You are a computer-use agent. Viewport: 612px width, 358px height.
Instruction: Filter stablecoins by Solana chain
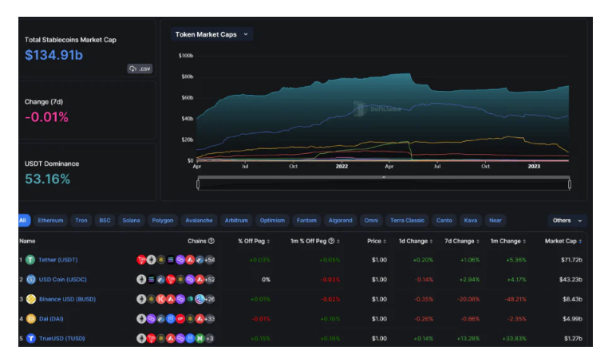pos(131,220)
